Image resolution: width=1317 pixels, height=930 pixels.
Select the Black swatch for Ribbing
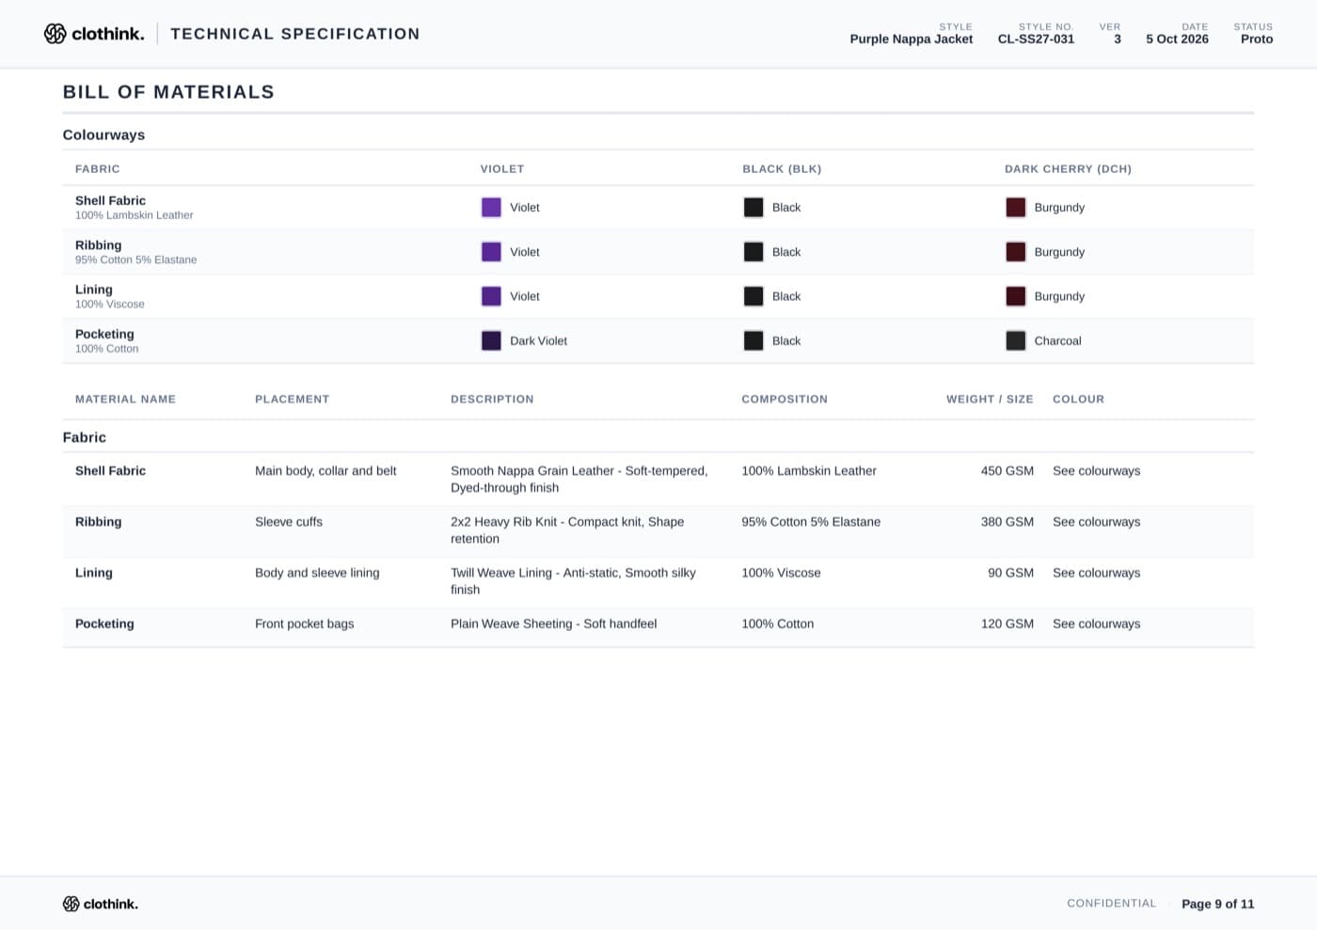coord(754,252)
